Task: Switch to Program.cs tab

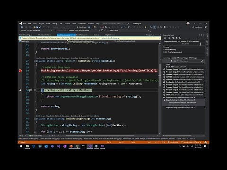Action: (x=150, y=35)
